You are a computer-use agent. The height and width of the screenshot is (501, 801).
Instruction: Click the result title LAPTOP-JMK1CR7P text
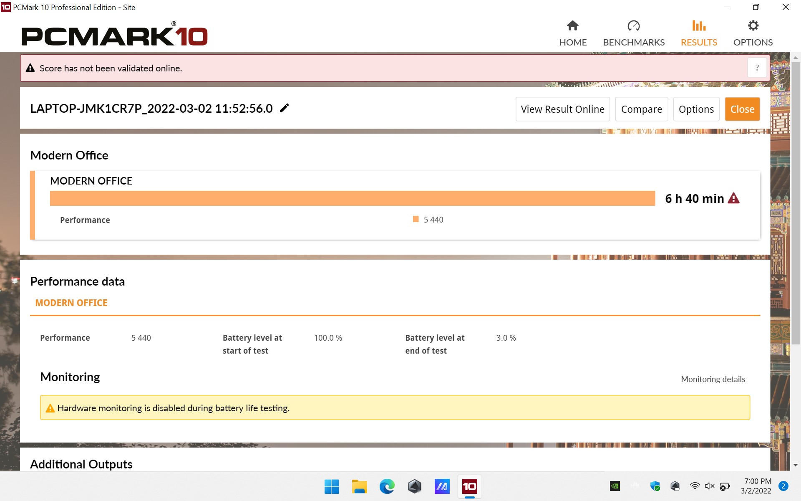coord(151,109)
